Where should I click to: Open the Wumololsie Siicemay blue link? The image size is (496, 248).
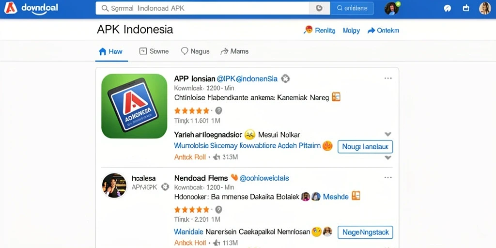click(x=248, y=146)
